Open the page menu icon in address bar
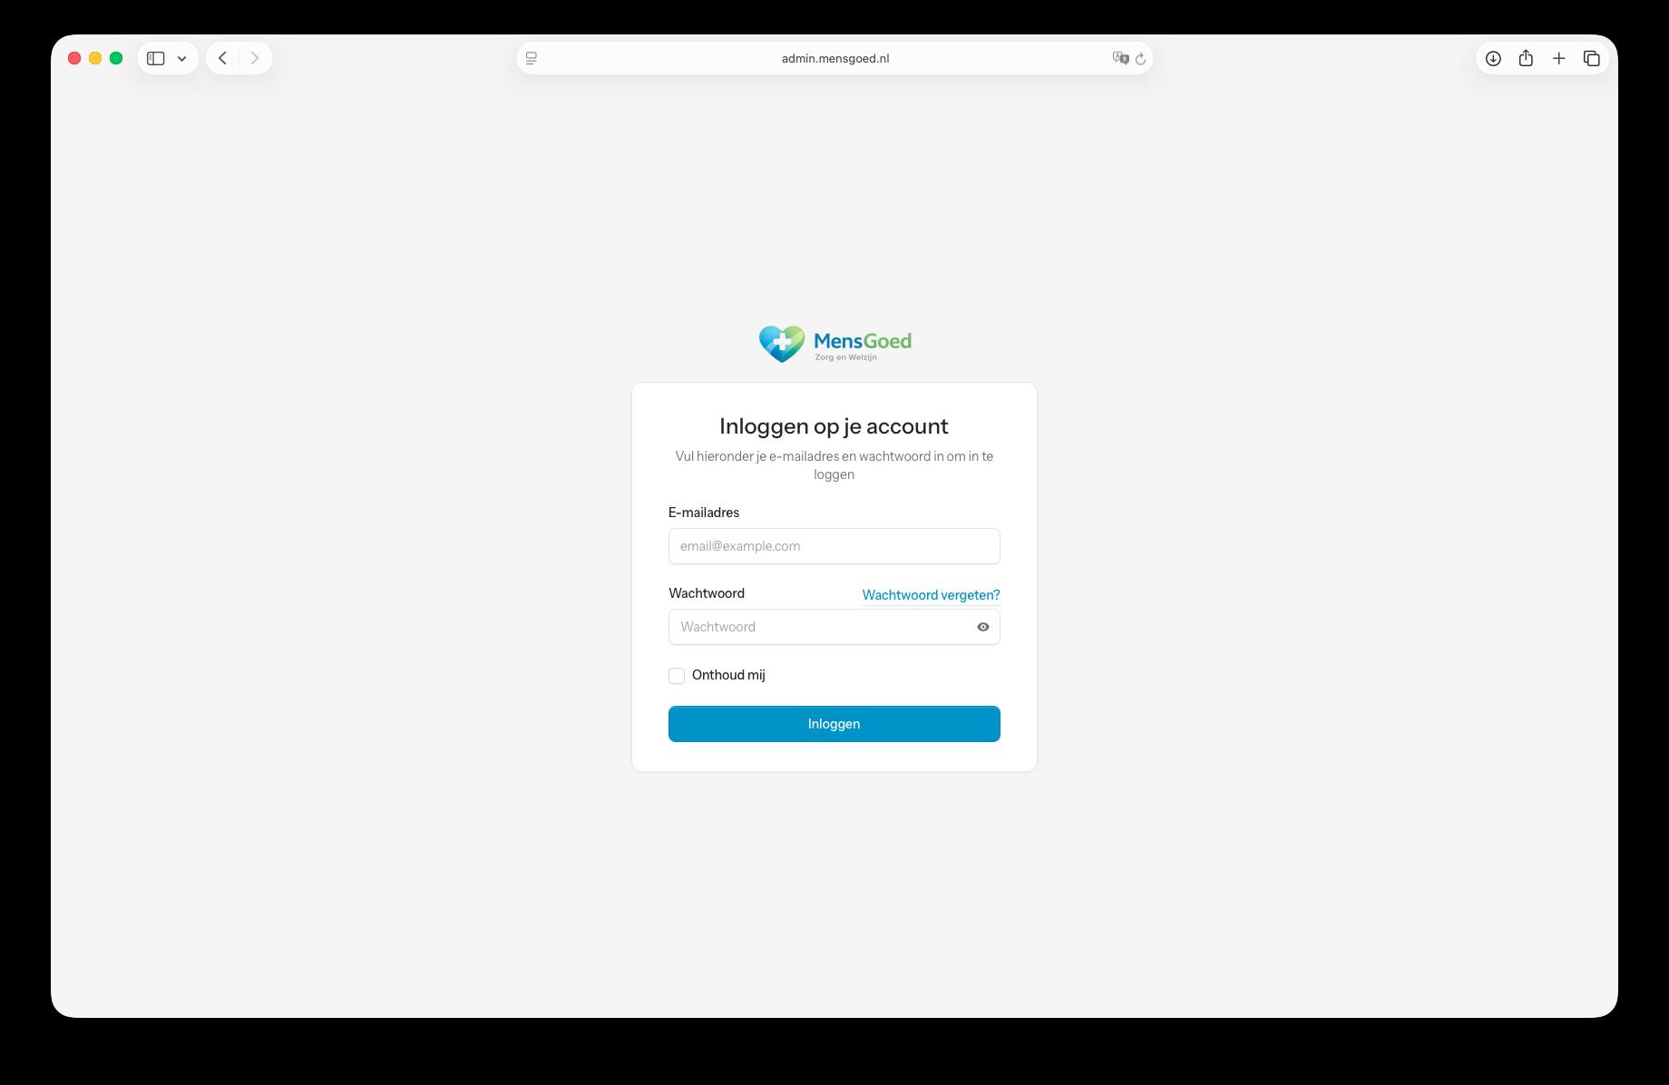The height and width of the screenshot is (1085, 1669). point(532,58)
